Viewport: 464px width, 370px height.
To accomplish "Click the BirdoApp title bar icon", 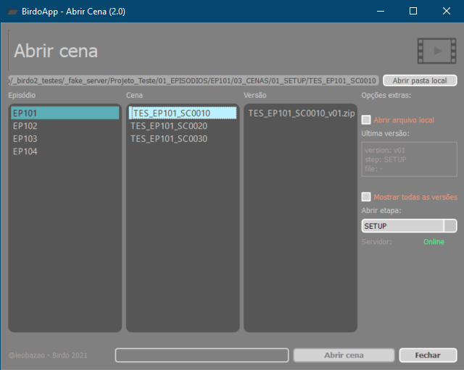I will [x=12, y=12].
